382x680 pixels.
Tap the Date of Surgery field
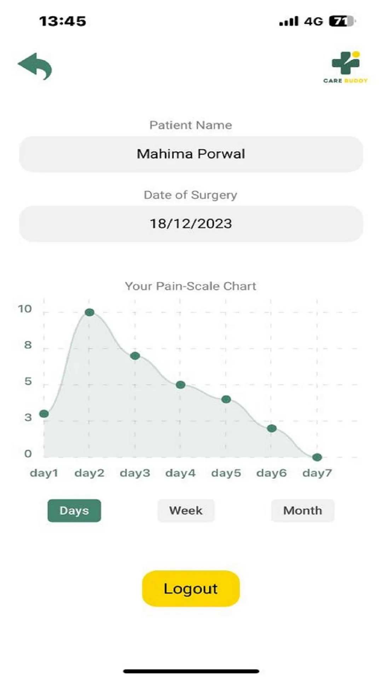pyautogui.click(x=191, y=224)
